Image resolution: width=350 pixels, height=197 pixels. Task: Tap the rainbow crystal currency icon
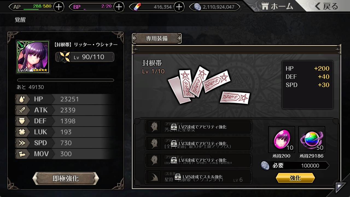click(x=136, y=7)
